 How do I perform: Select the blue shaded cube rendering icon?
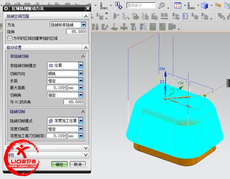click(204, 6)
